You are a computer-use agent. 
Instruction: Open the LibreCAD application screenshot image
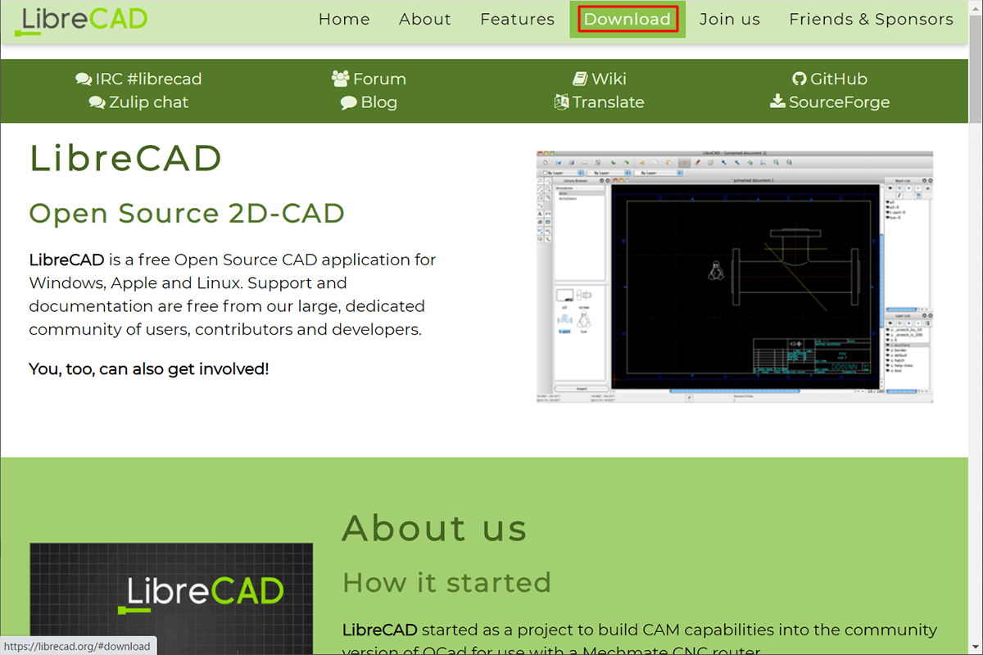pyautogui.click(x=735, y=277)
